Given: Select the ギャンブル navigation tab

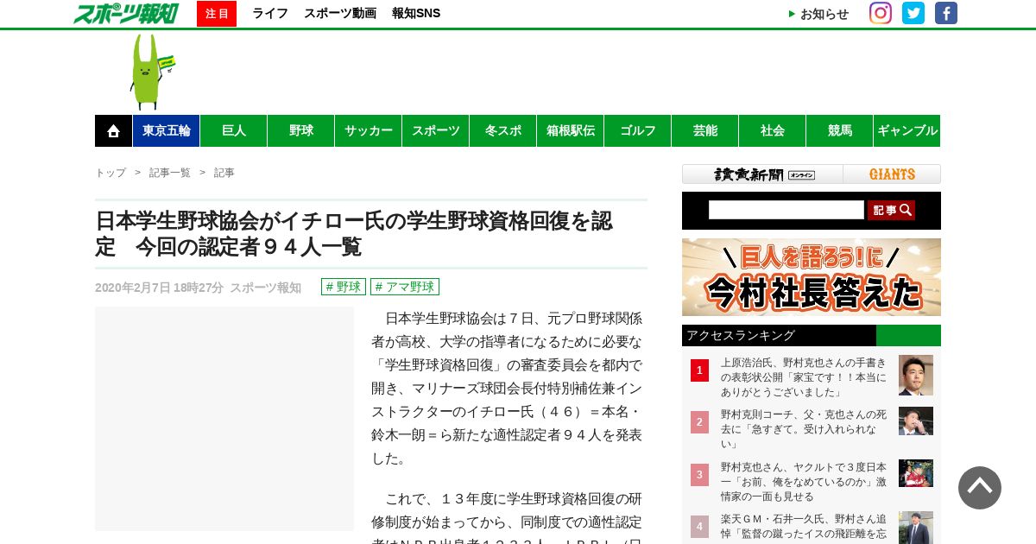Looking at the screenshot, I should [x=907, y=131].
